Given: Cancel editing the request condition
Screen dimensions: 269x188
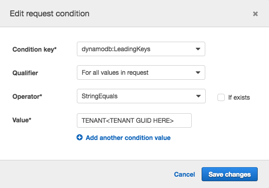Looking at the screenshot, I should [184, 174].
